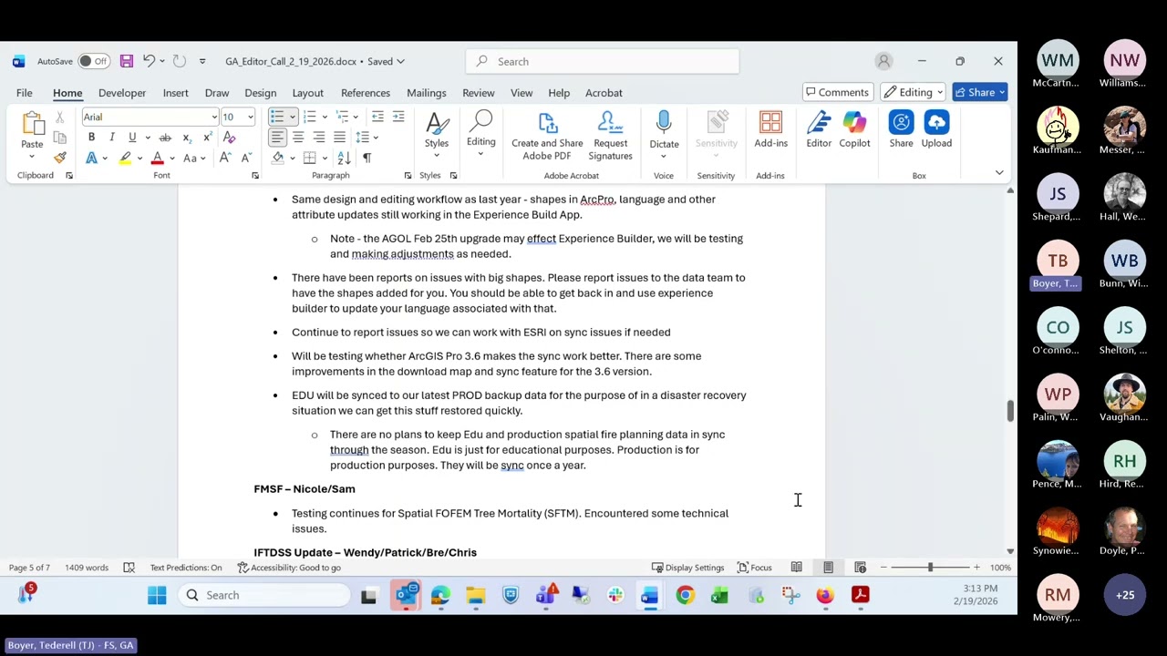Switch to Print Layout view
The height and width of the screenshot is (656, 1167).
tap(828, 568)
